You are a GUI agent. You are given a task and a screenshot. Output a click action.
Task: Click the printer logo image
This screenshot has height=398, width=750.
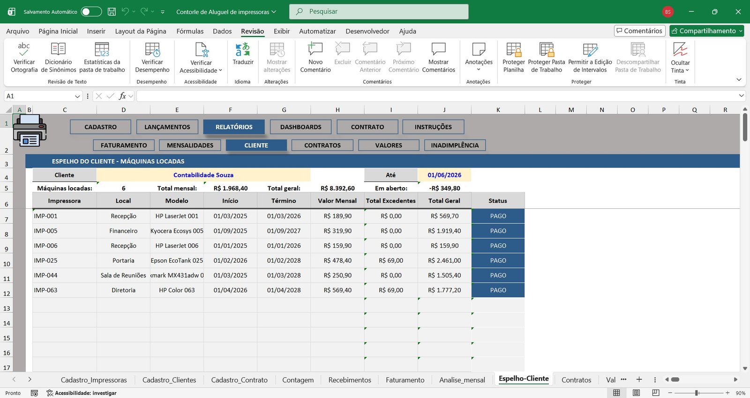[x=30, y=132]
